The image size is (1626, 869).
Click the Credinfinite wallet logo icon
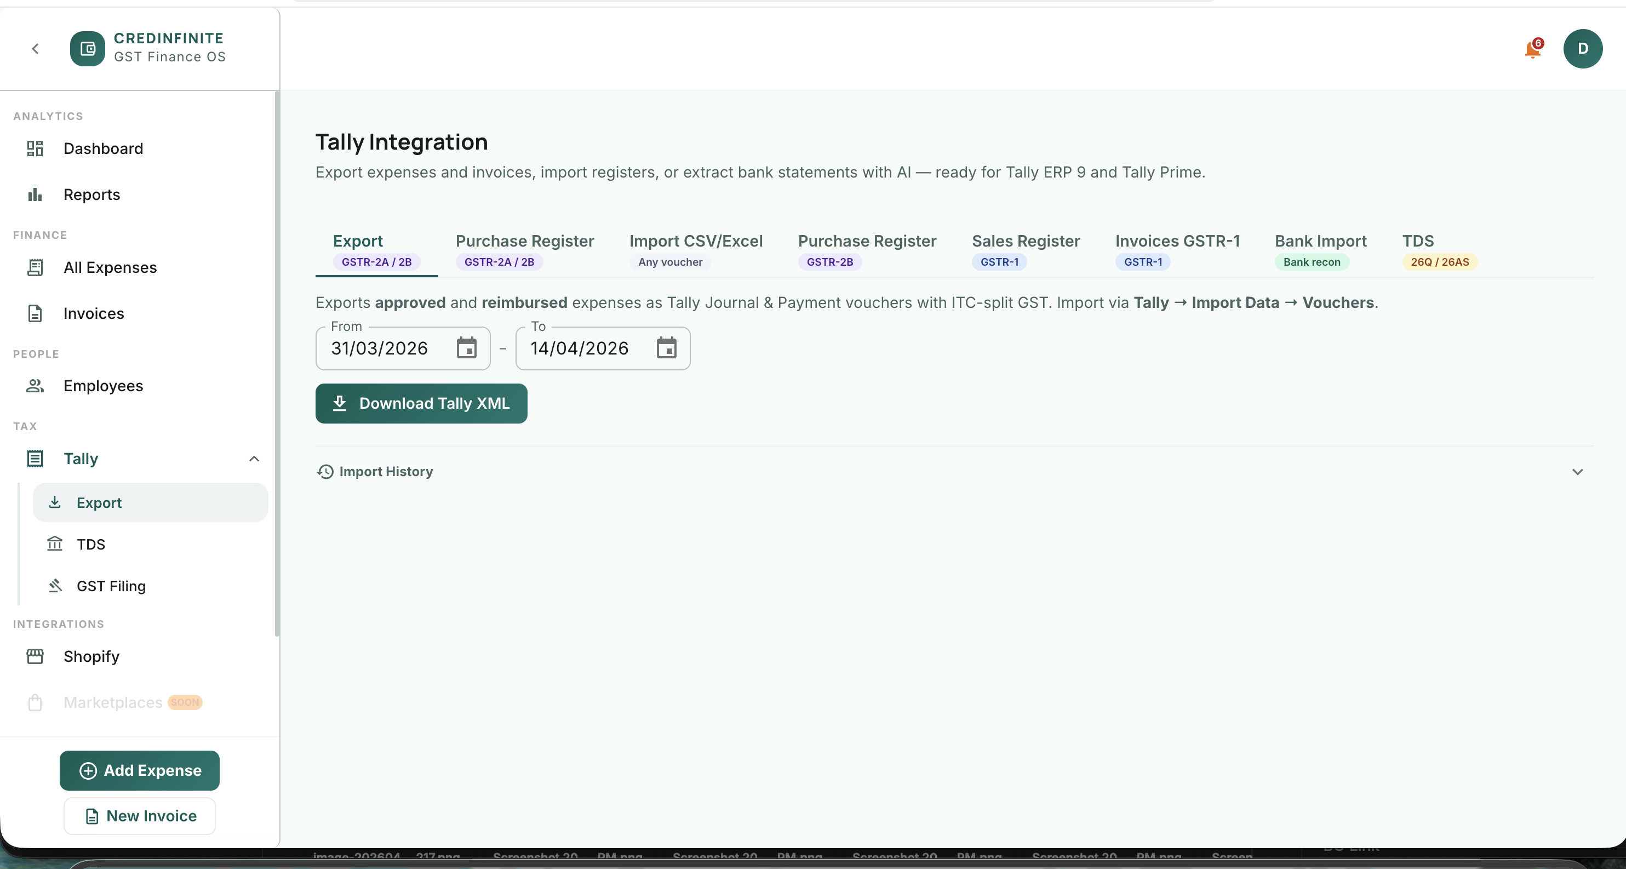click(88, 49)
